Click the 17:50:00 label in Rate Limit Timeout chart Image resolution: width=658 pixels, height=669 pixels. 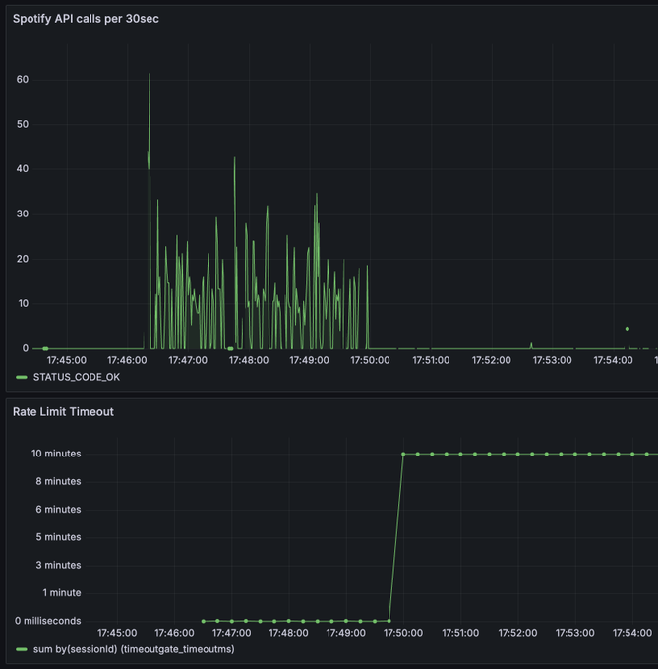(403, 633)
